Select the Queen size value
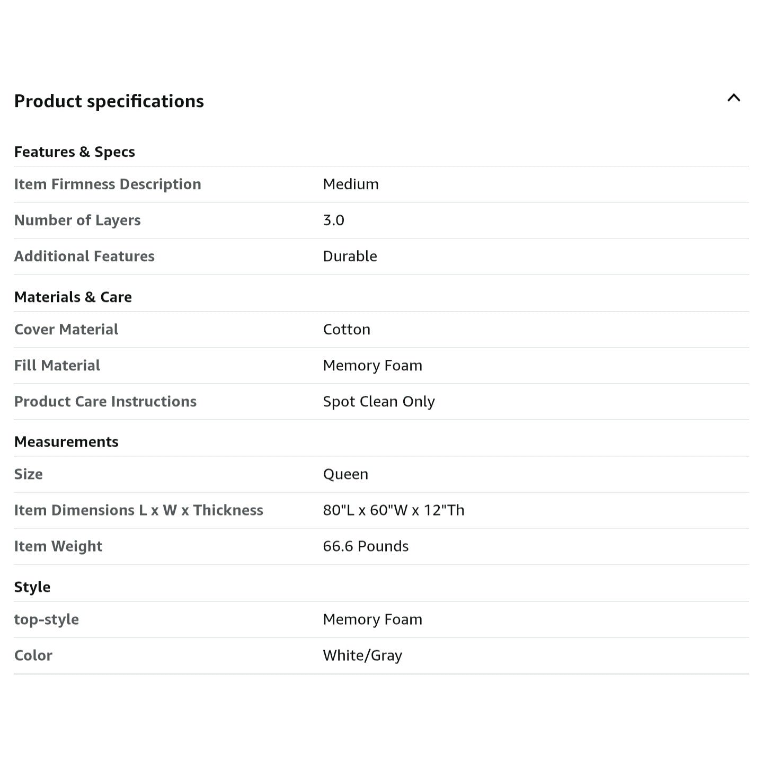 pyautogui.click(x=345, y=474)
